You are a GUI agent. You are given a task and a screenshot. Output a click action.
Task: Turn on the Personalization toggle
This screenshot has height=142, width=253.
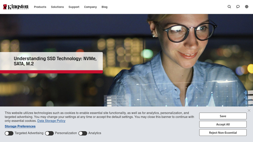pyautogui.click(x=49, y=133)
